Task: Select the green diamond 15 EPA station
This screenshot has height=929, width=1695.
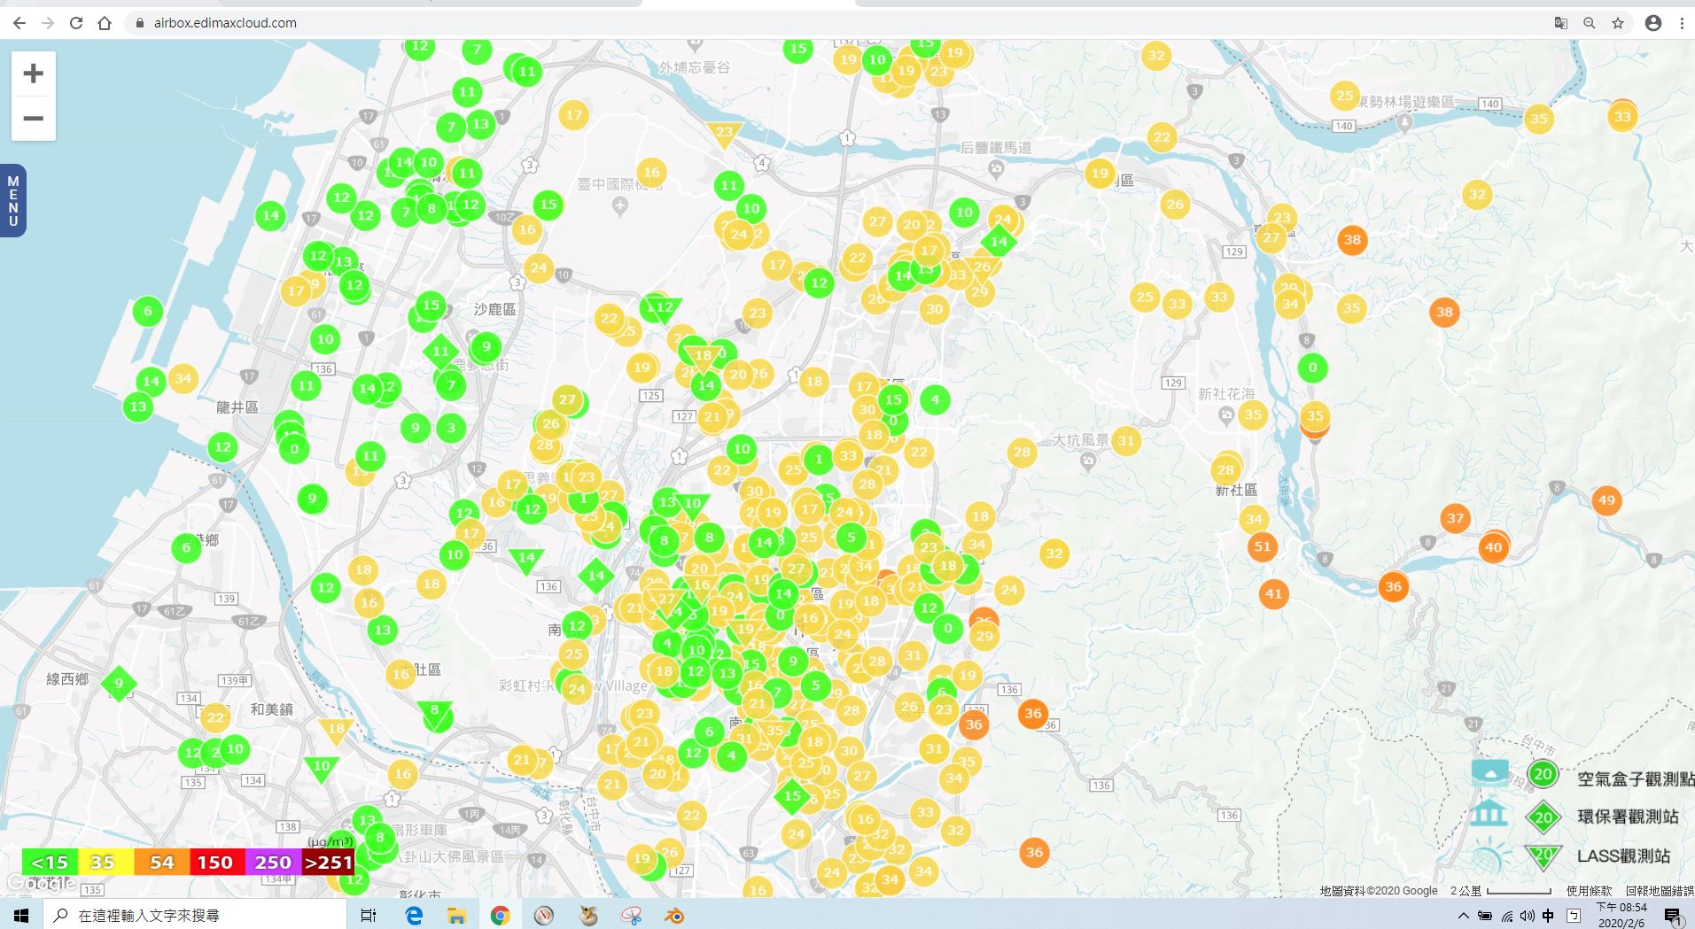Action: click(x=792, y=795)
